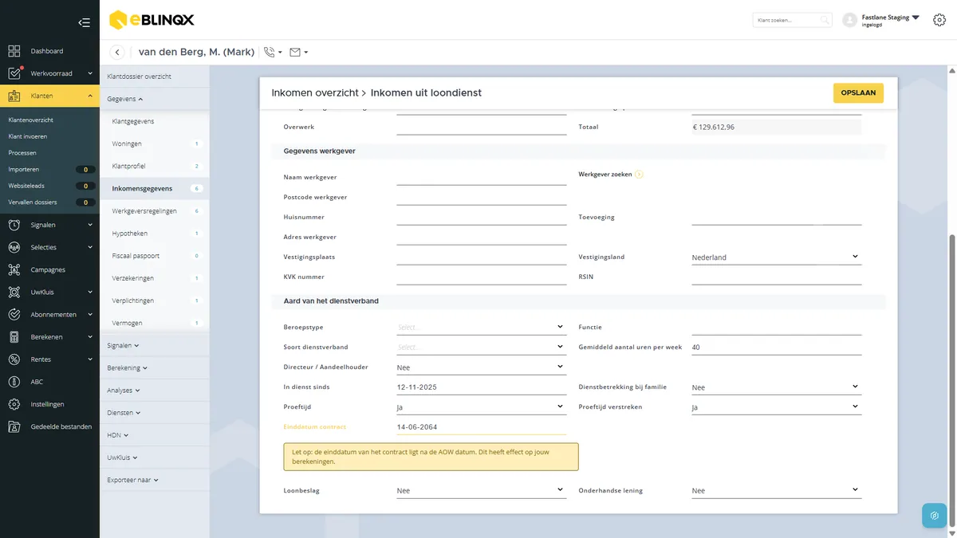The image size is (957, 538).
Task: Expand the Exporteer naar section
Action: (x=133, y=481)
